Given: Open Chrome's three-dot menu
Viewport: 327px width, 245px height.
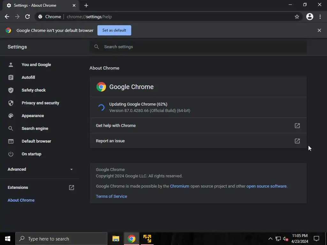Looking at the screenshot, I should pos(320,17).
